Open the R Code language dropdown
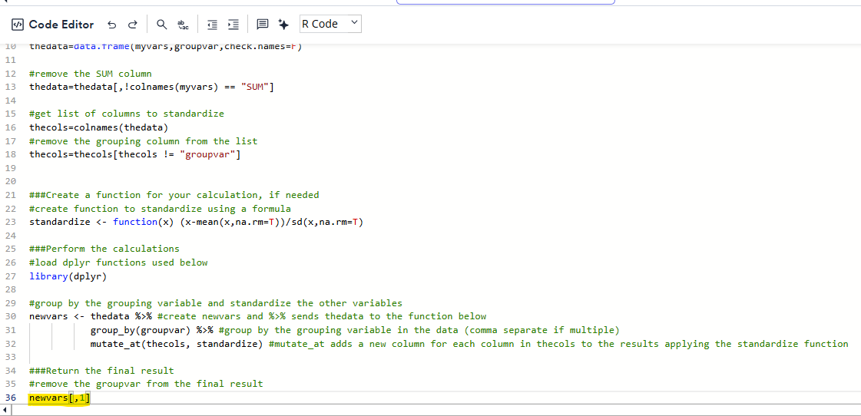The height and width of the screenshot is (416, 861). pos(329,25)
